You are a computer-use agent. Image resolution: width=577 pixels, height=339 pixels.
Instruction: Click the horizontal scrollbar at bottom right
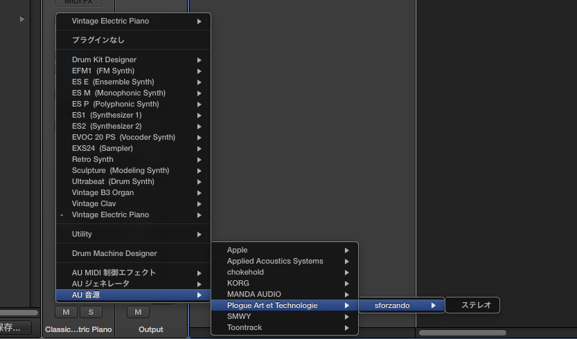coord(463,333)
